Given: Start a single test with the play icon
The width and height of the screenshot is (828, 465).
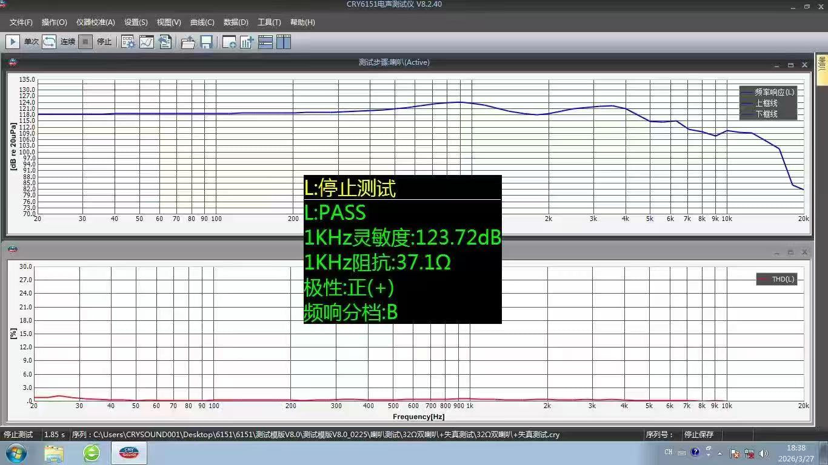Looking at the screenshot, I should coord(12,42).
